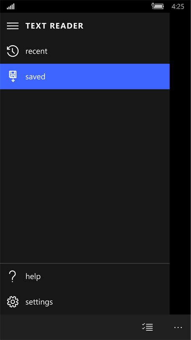The height and width of the screenshot is (340, 191).
Task: Collapse the hamburger navigation menu
Action: pos(13,26)
